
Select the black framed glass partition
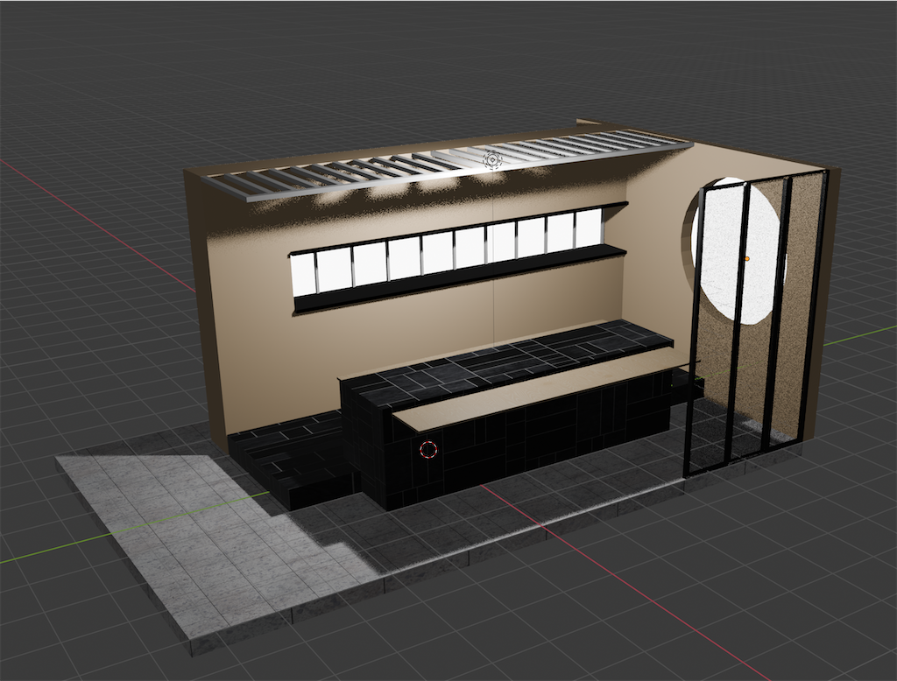point(755,323)
